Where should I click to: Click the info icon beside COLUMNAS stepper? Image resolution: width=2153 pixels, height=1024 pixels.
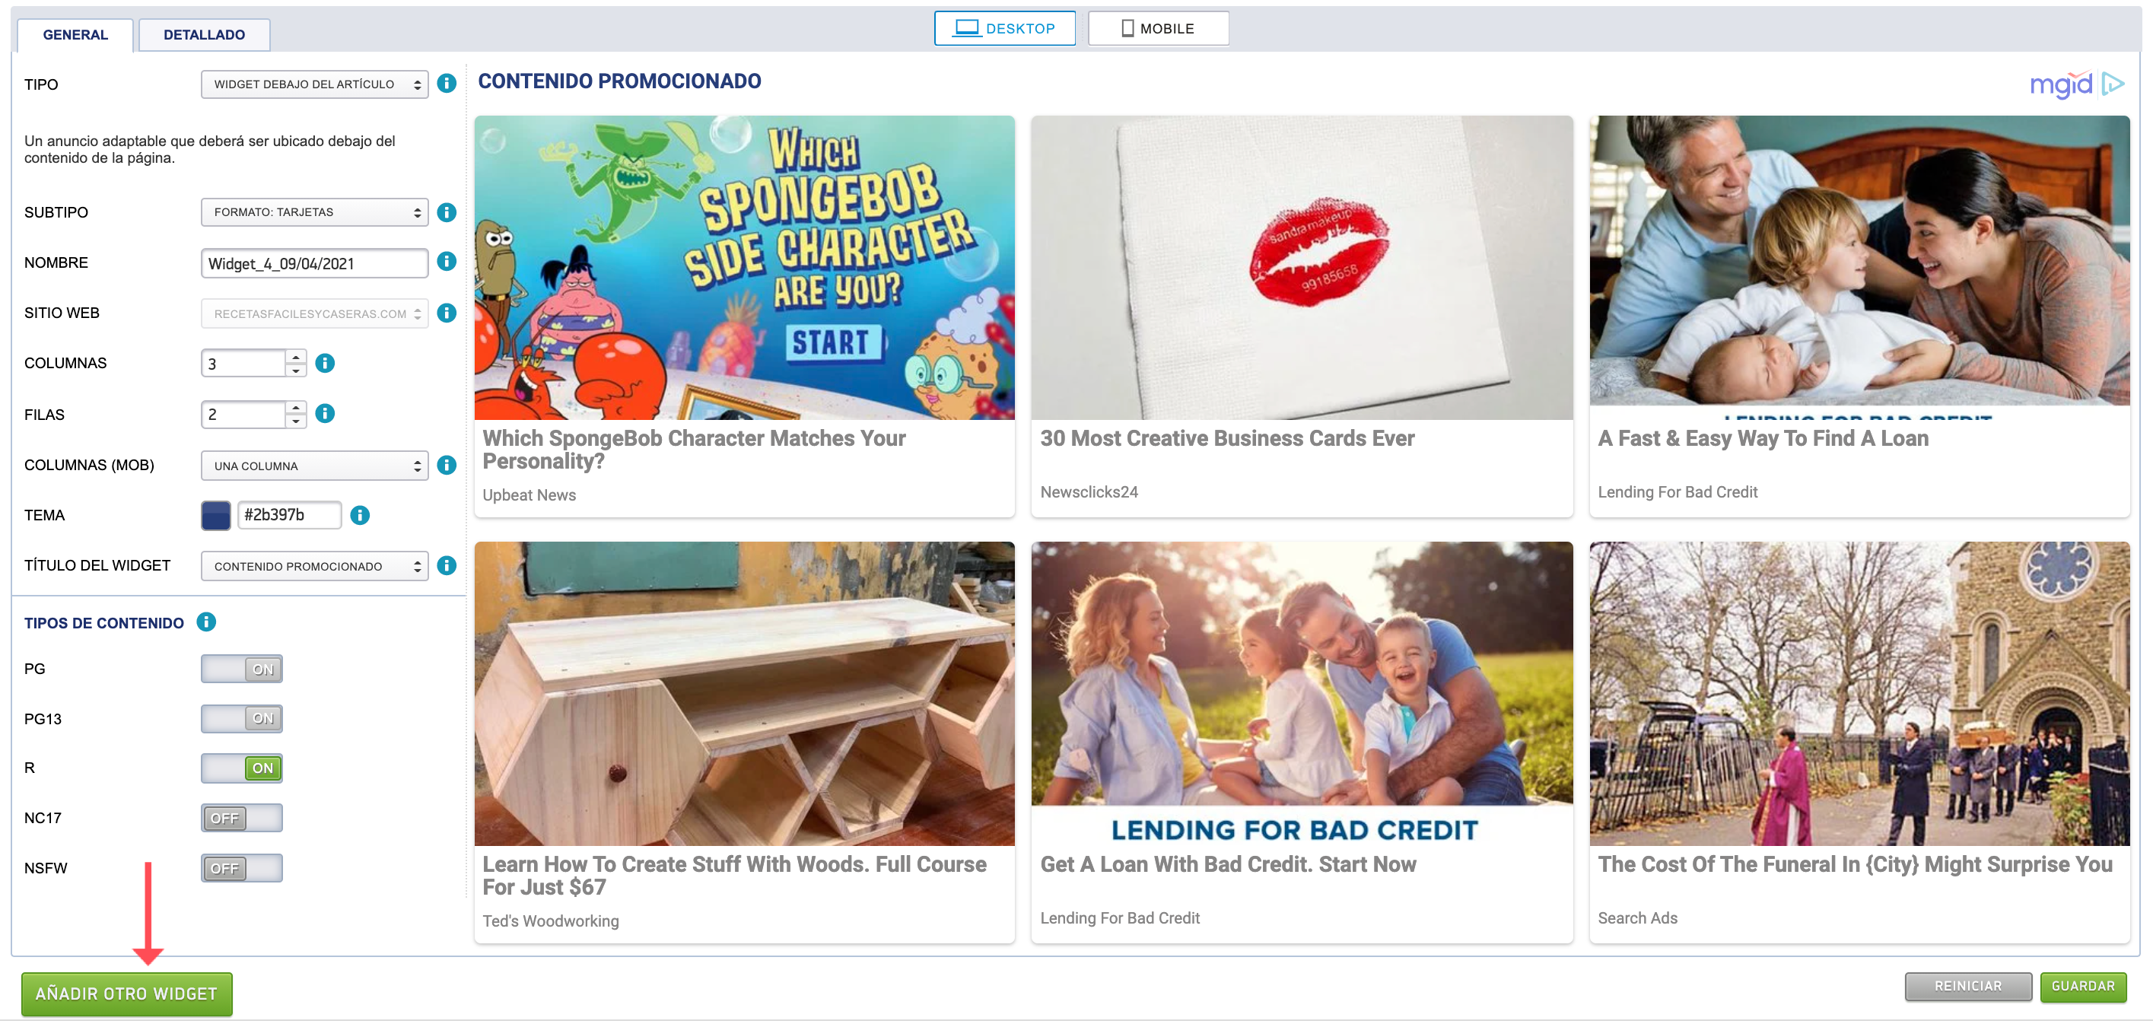pyautogui.click(x=325, y=363)
